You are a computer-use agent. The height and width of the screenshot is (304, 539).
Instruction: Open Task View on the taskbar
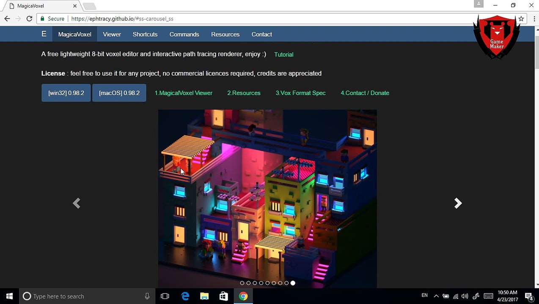point(165,296)
